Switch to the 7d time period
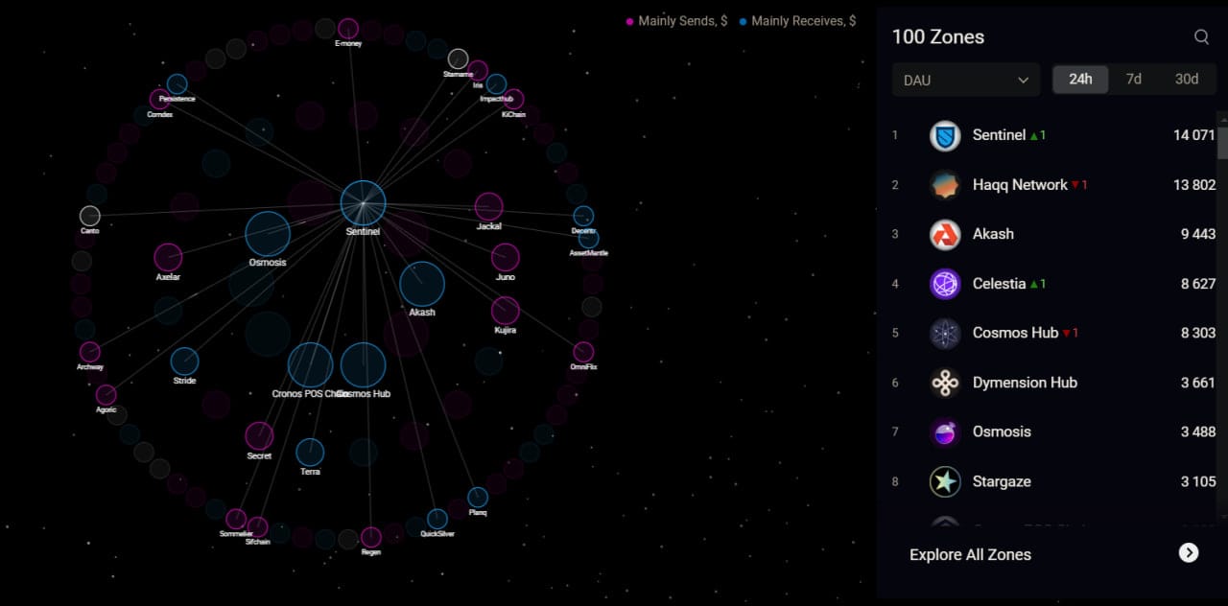The width and height of the screenshot is (1228, 606). [1133, 80]
